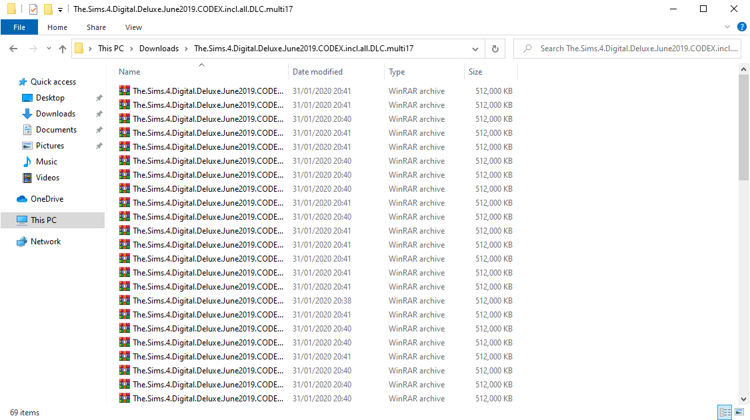Select This PC in the navigation pane
750x420 pixels.
tap(53, 220)
